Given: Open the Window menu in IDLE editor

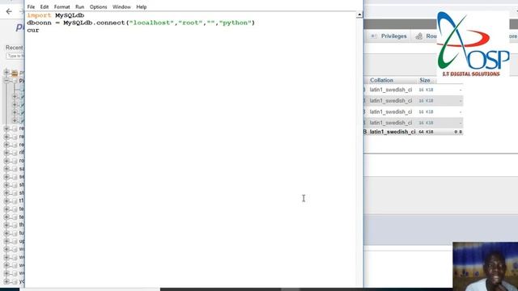Looking at the screenshot, I should pos(121,6).
